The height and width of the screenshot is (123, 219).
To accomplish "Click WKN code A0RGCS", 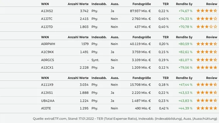I will click(47, 60).
